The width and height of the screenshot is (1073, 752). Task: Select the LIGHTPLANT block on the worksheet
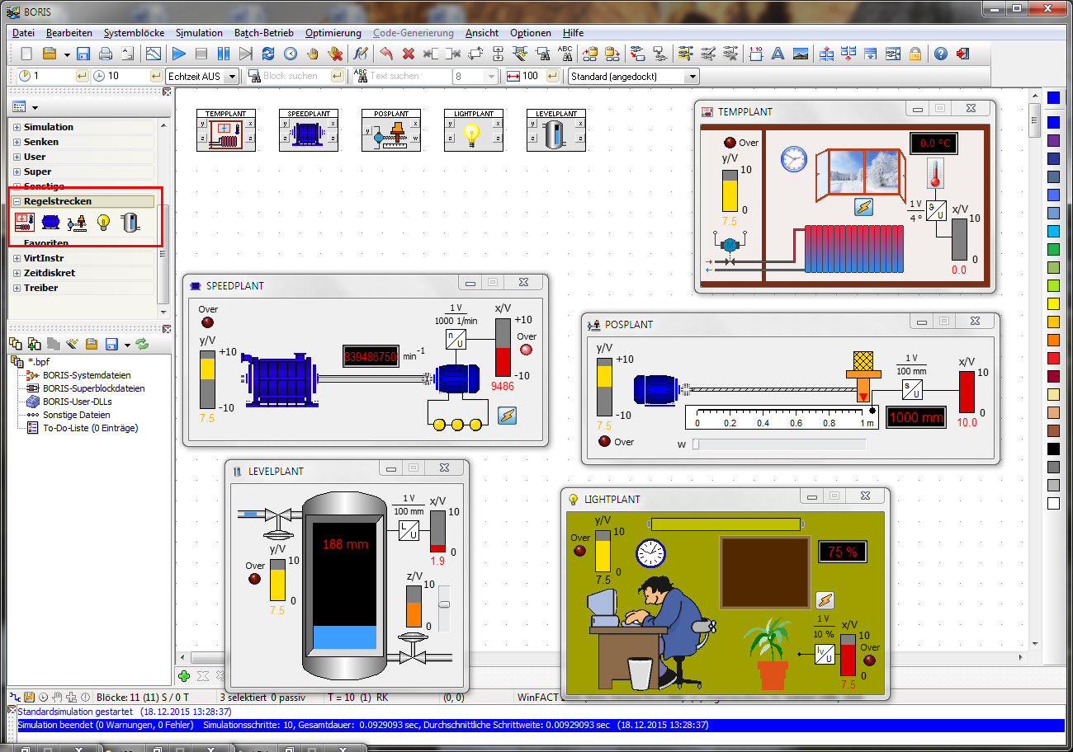point(474,129)
